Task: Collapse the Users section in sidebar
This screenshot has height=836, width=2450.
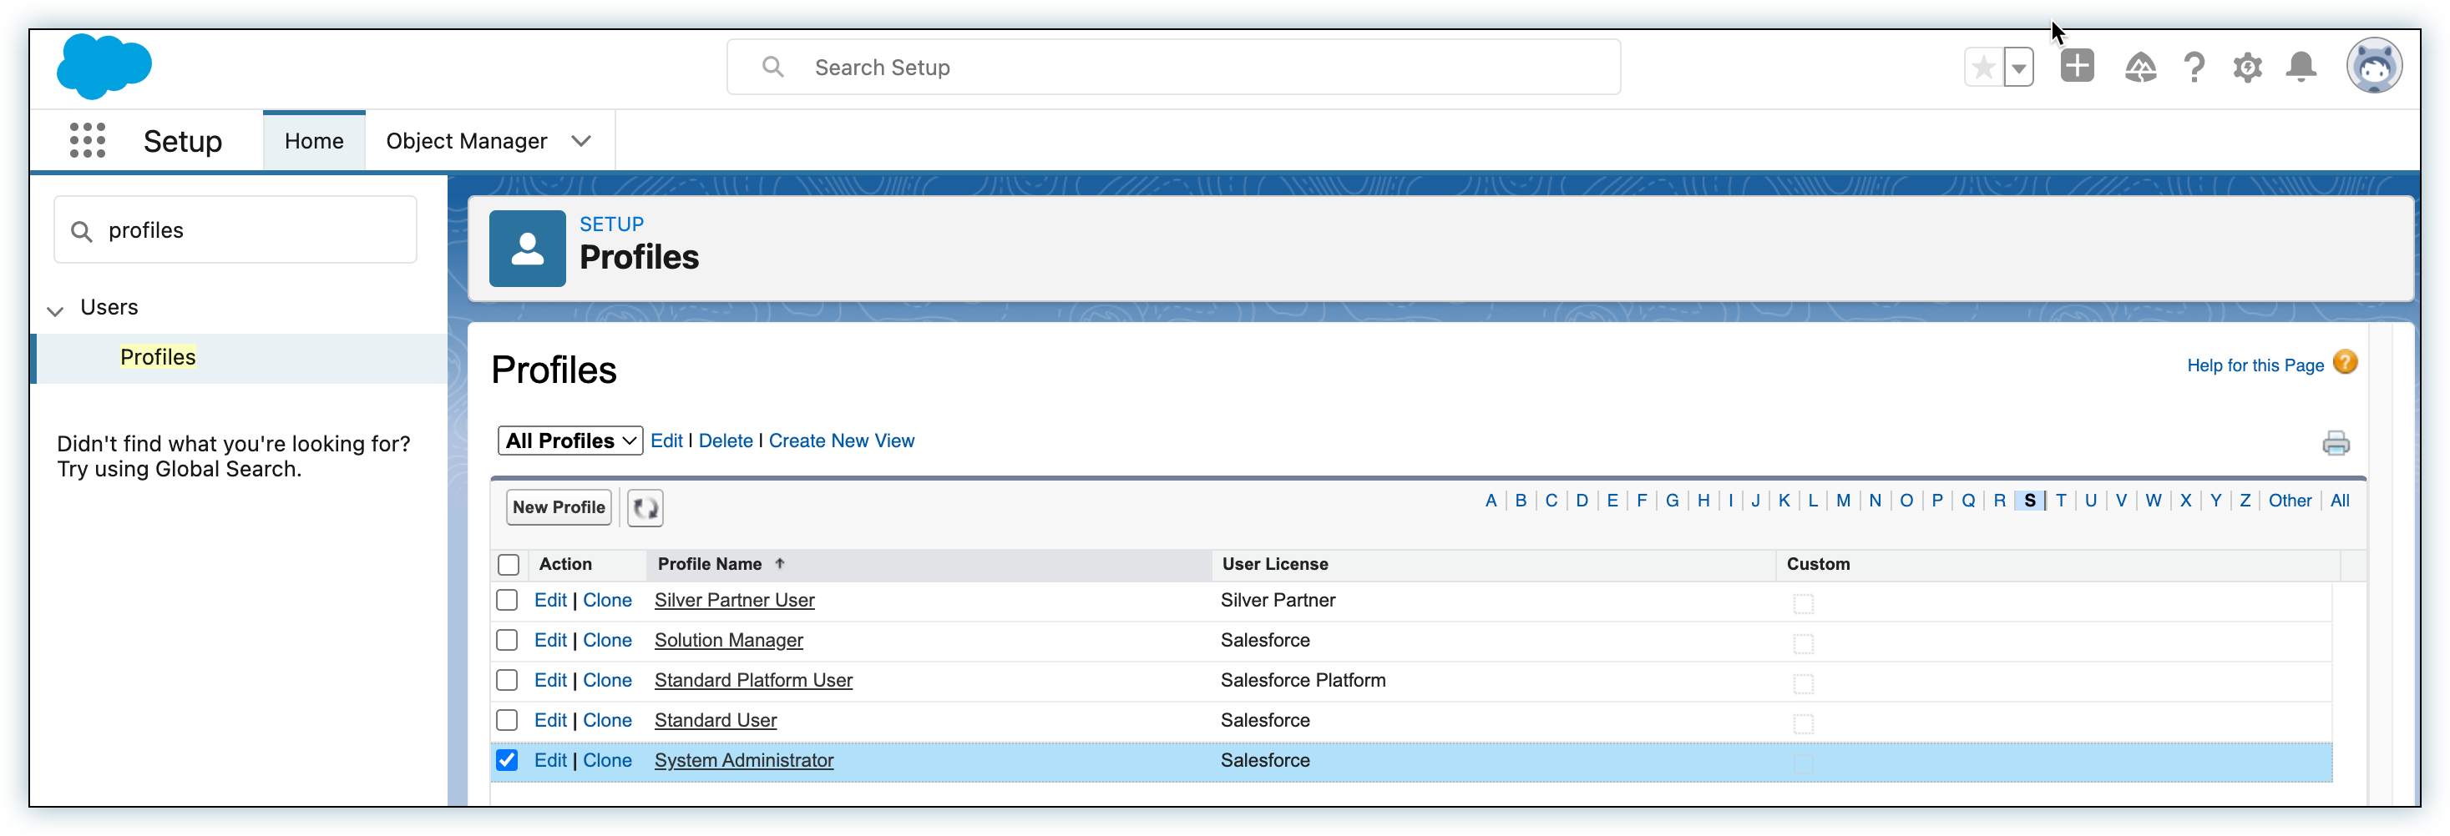Action: pos(56,310)
